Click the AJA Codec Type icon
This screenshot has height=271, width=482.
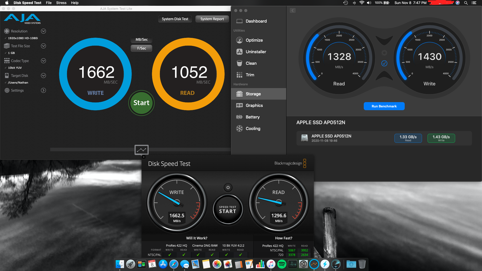click(x=7, y=61)
